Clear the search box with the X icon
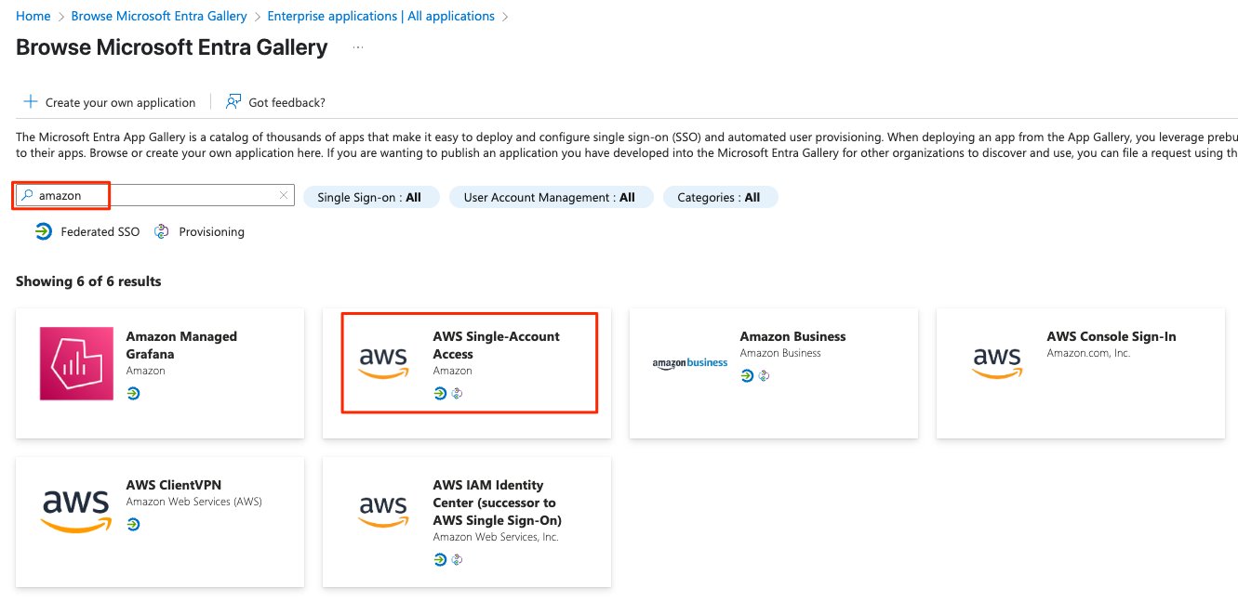 pyautogui.click(x=284, y=195)
